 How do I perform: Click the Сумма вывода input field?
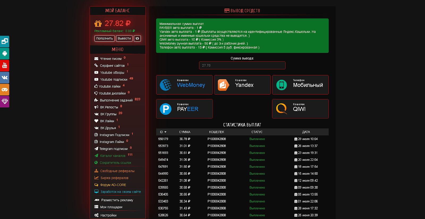point(242,65)
